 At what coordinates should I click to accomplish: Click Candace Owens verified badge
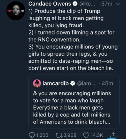pyautogui.click(x=75, y=4)
